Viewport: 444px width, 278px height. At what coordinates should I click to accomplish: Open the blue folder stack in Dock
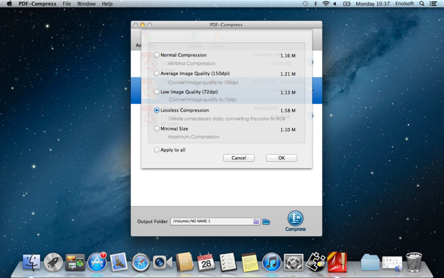(370, 262)
